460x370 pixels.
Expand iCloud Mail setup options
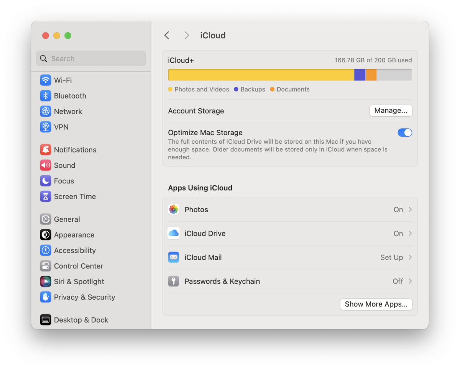coord(410,257)
